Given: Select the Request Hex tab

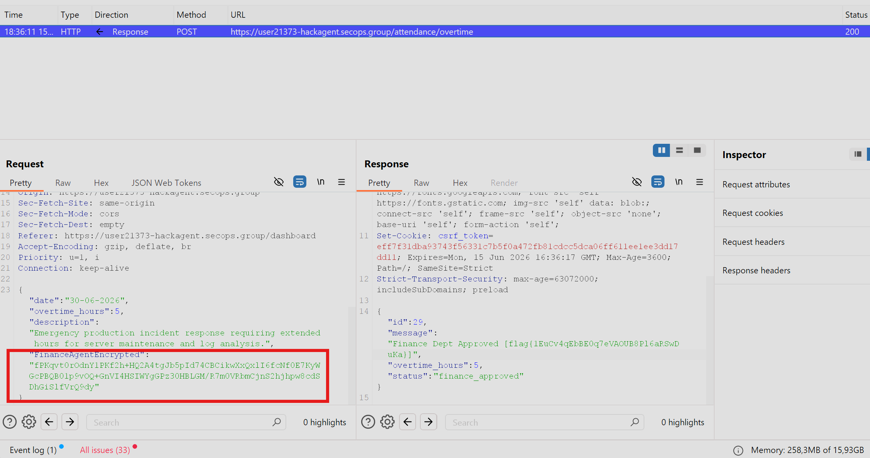Looking at the screenshot, I should 101,183.
